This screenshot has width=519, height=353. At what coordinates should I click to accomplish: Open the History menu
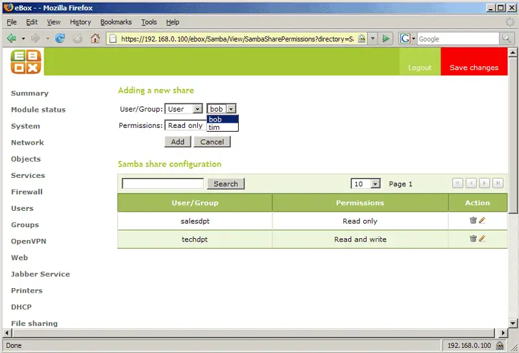[x=80, y=22]
